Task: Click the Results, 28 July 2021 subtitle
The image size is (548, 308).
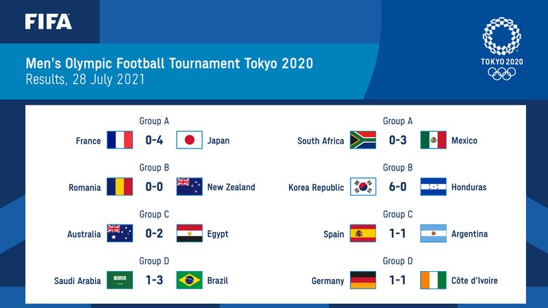Action: tap(85, 79)
